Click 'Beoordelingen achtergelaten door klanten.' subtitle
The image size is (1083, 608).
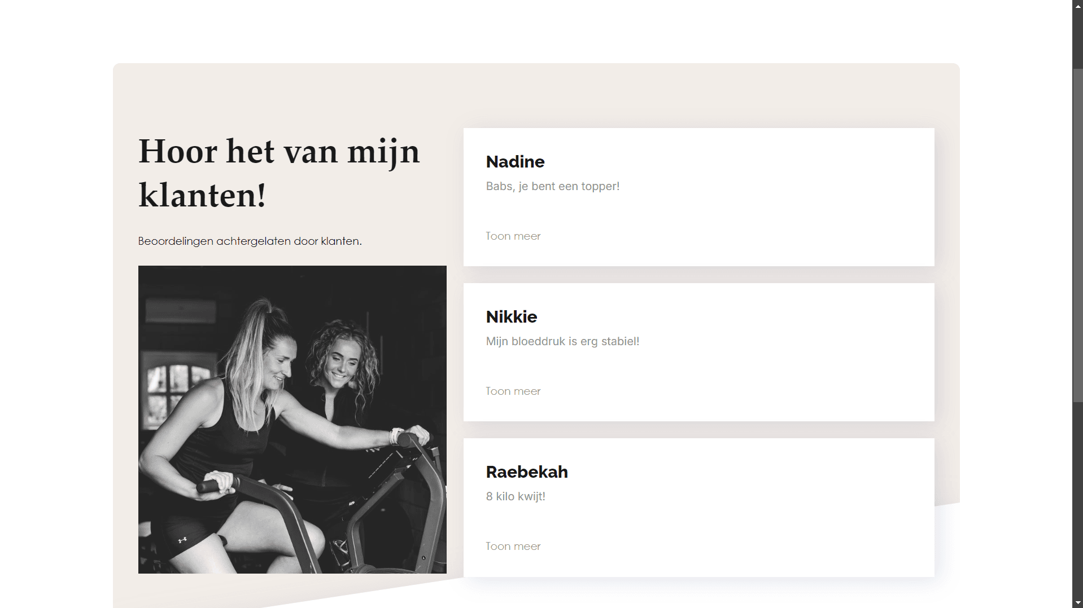(x=250, y=241)
